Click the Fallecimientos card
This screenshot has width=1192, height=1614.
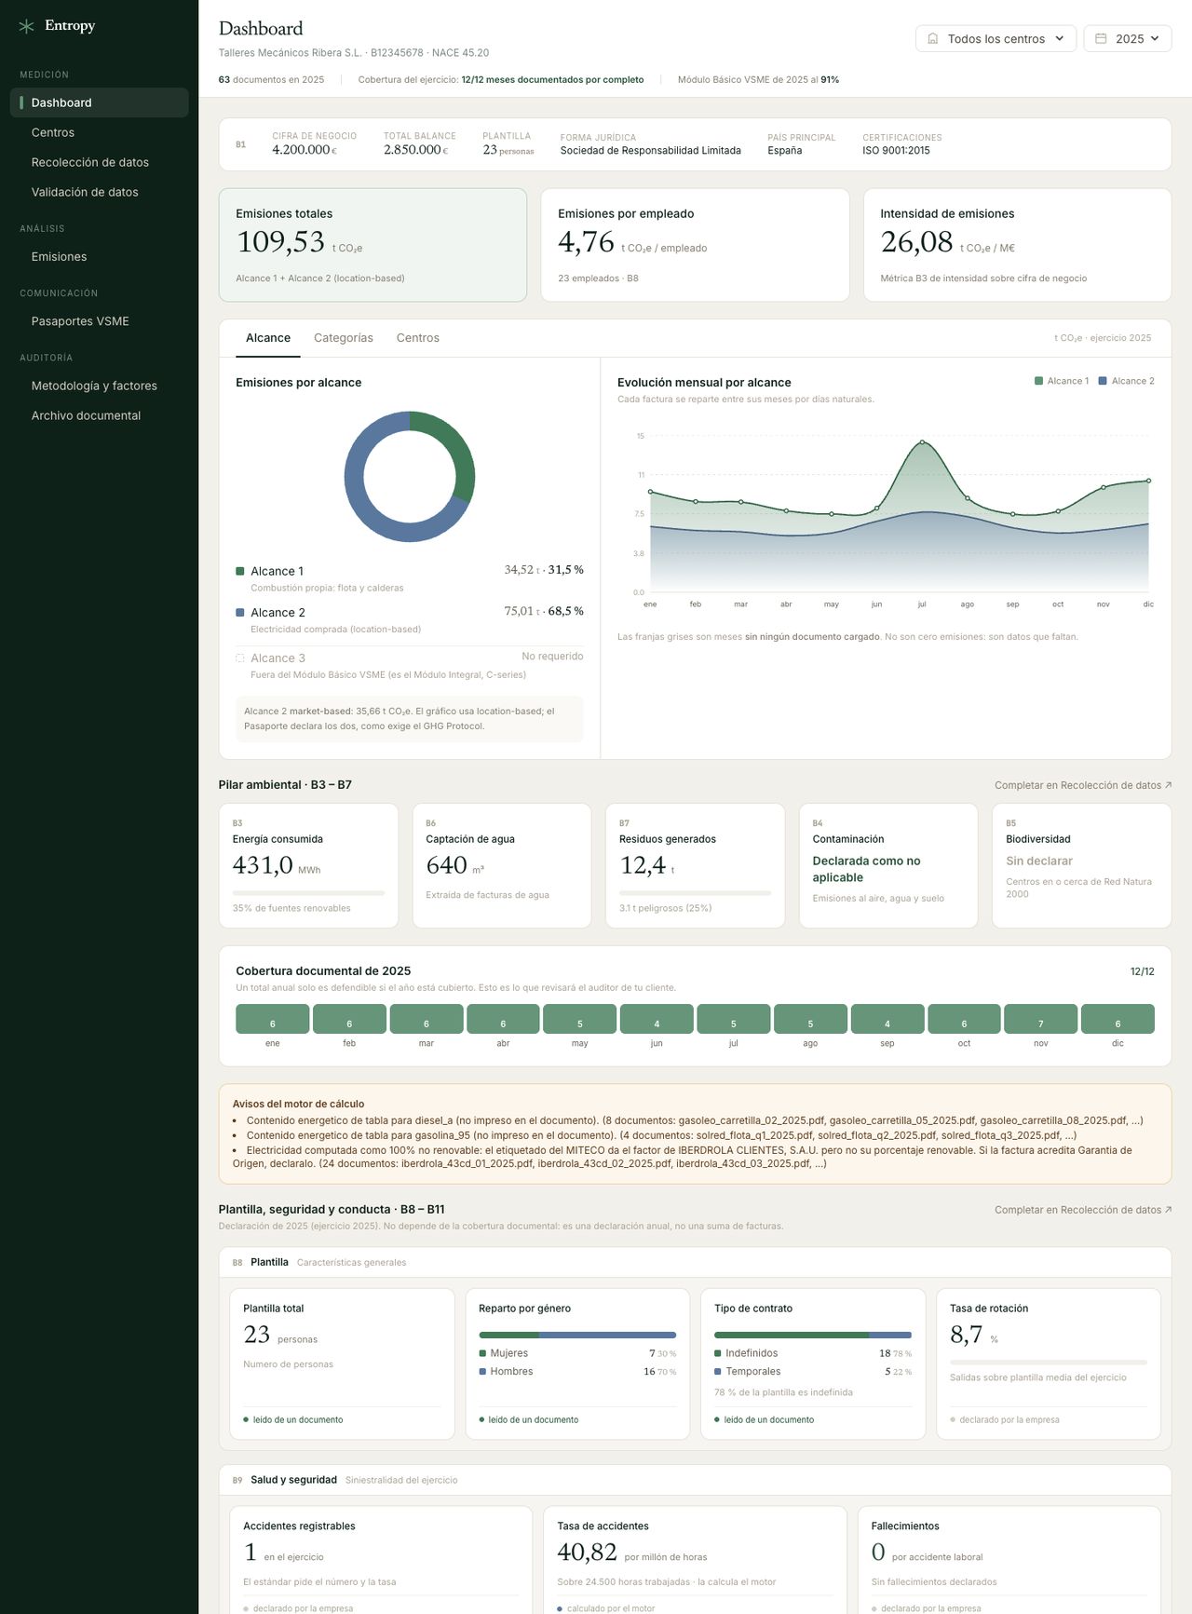(x=1009, y=1561)
